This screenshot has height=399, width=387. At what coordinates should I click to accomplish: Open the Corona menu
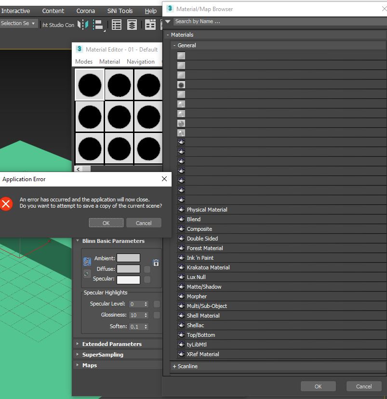pos(86,11)
